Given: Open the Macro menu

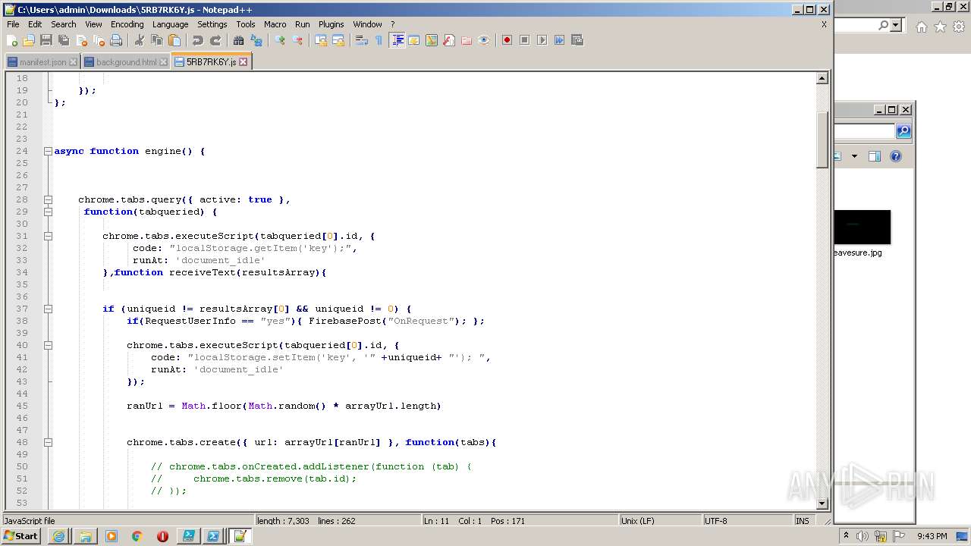Looking at the screenshot, I should pyautogui.click(x=275, y=24).
